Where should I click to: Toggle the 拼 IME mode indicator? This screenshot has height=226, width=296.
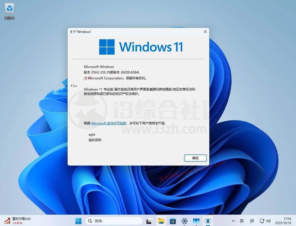point(252,221)
